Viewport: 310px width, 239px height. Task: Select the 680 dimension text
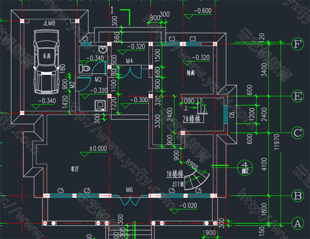157,72
